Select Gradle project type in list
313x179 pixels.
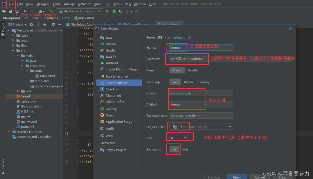tap(119, 50)
